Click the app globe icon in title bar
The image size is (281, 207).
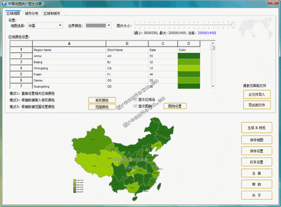click(4, 3)
